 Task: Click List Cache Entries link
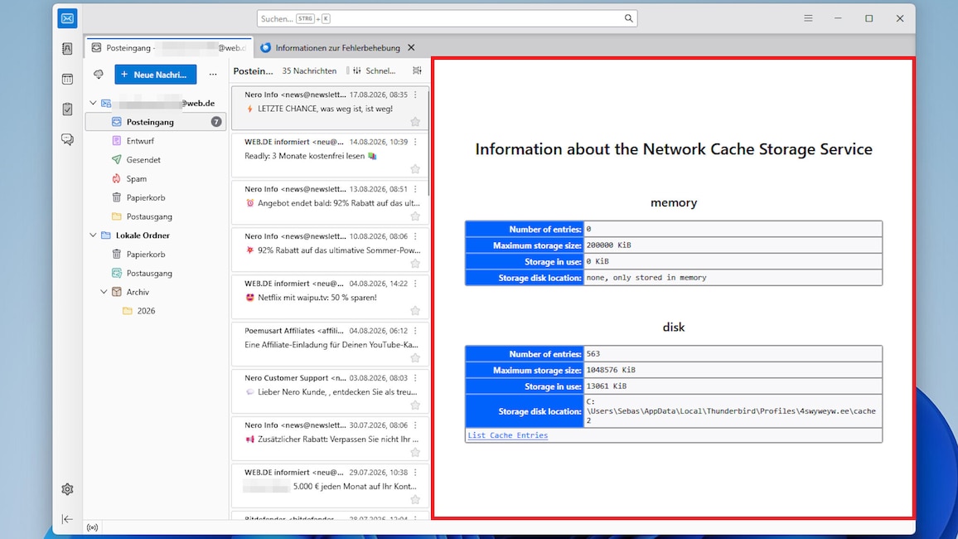[508, 435]
